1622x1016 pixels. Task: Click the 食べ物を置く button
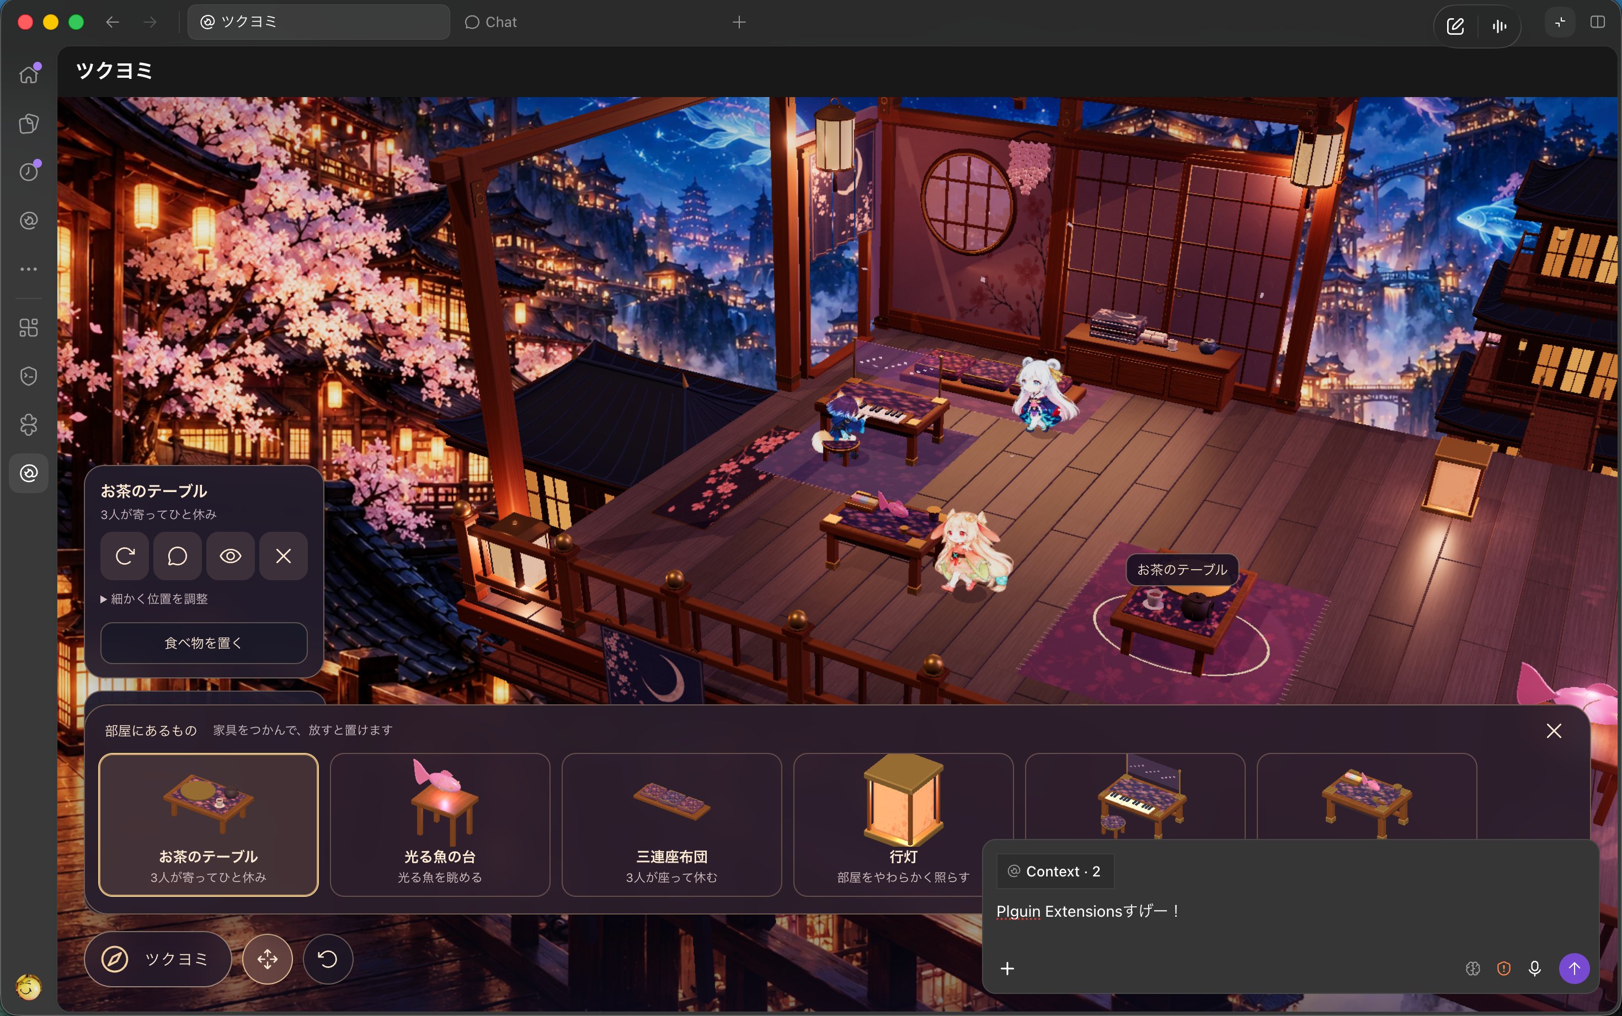tap(204, 643)
